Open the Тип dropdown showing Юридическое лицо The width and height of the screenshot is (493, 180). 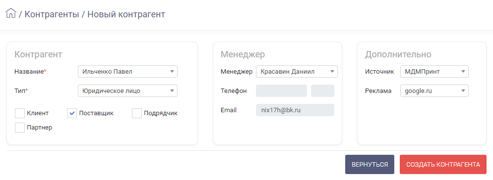(127, 91)
